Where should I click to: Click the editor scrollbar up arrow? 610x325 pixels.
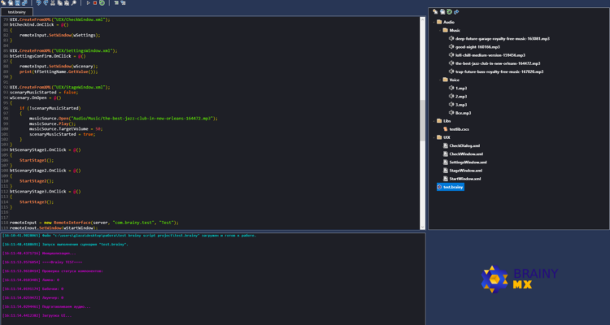point(422,19)
